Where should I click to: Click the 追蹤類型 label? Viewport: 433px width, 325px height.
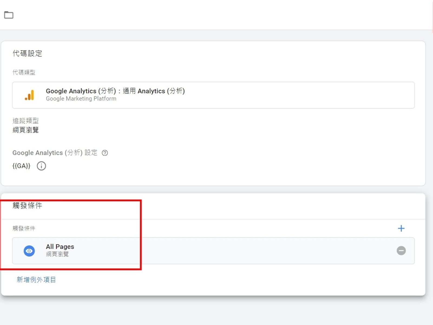point(25,121)
